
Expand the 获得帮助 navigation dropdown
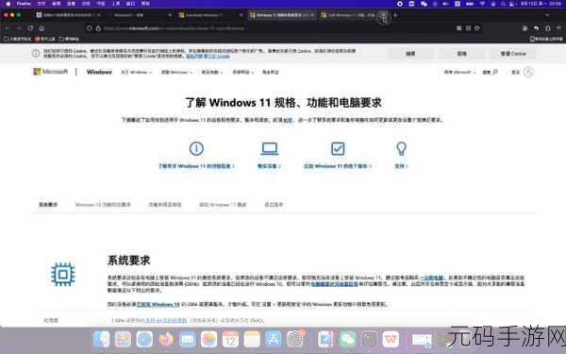pyautogui.click(x=243, y=73)
